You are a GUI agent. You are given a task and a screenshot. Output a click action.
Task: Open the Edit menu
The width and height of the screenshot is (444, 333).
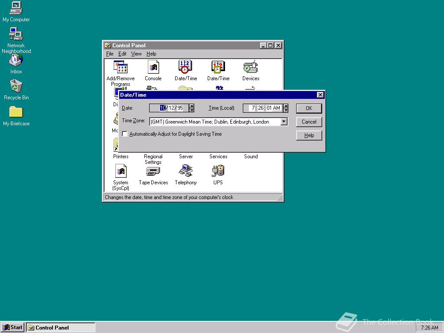(x=122, y=54)
